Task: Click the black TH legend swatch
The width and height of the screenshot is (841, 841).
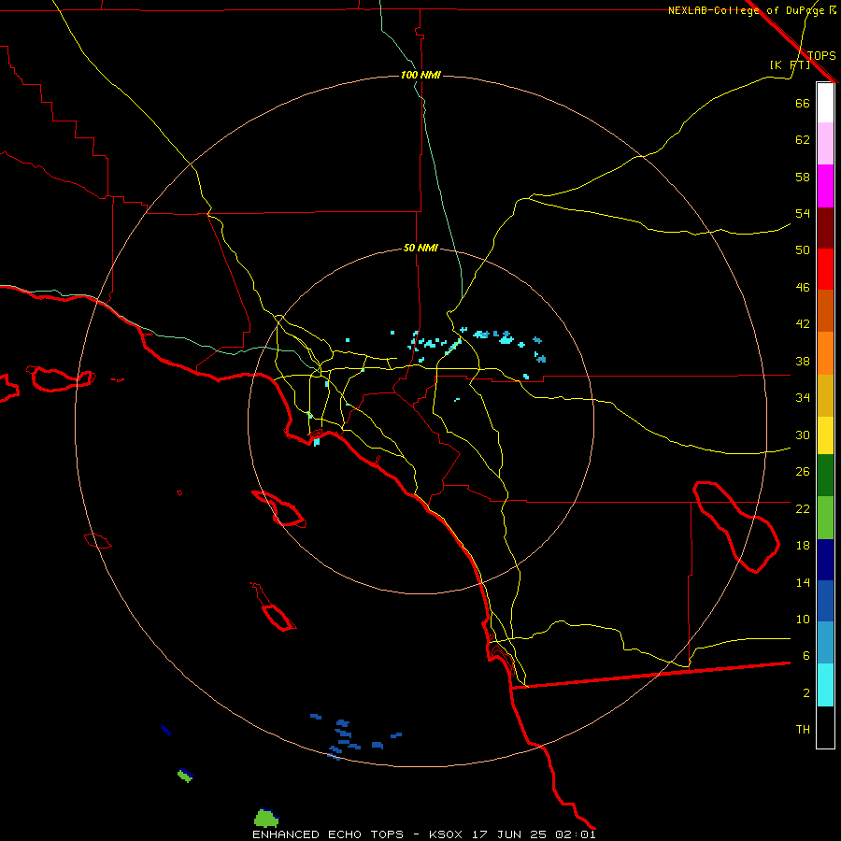Action: [825, 727]
